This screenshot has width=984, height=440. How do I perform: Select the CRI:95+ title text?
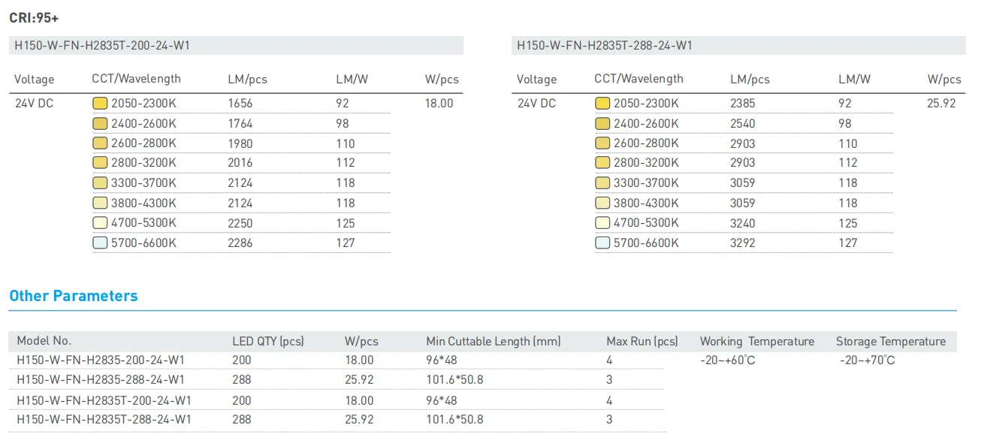click(35, 17)
